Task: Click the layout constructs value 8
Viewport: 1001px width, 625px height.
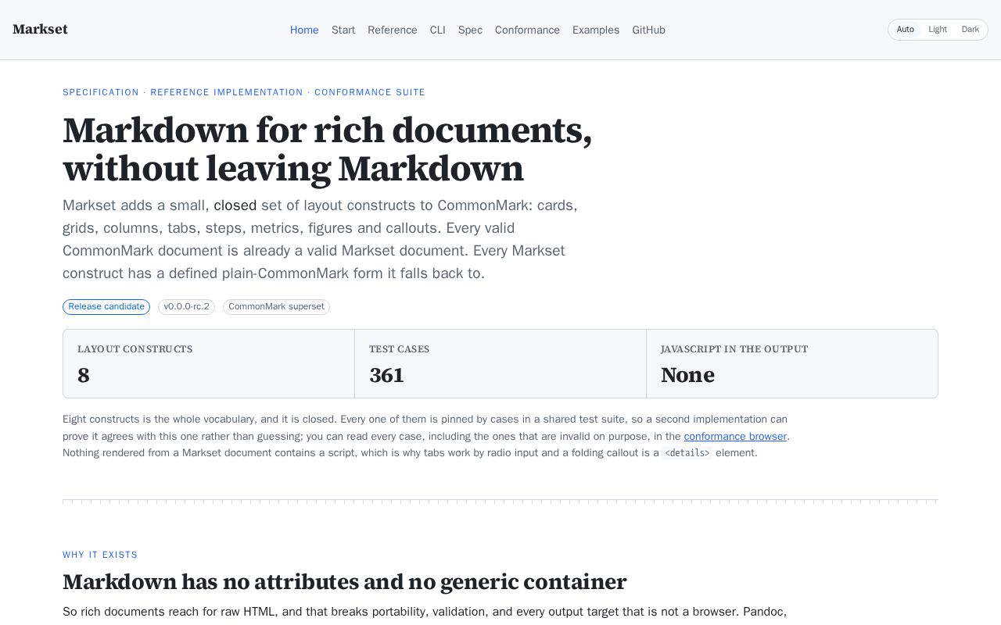Action: 84,375
